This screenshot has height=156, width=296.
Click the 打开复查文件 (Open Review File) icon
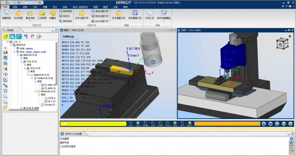coord(118,13)
